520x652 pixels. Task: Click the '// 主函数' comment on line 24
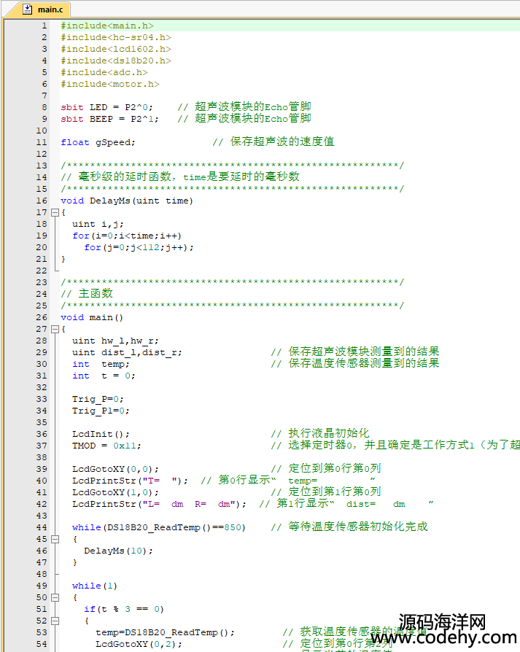87,294
